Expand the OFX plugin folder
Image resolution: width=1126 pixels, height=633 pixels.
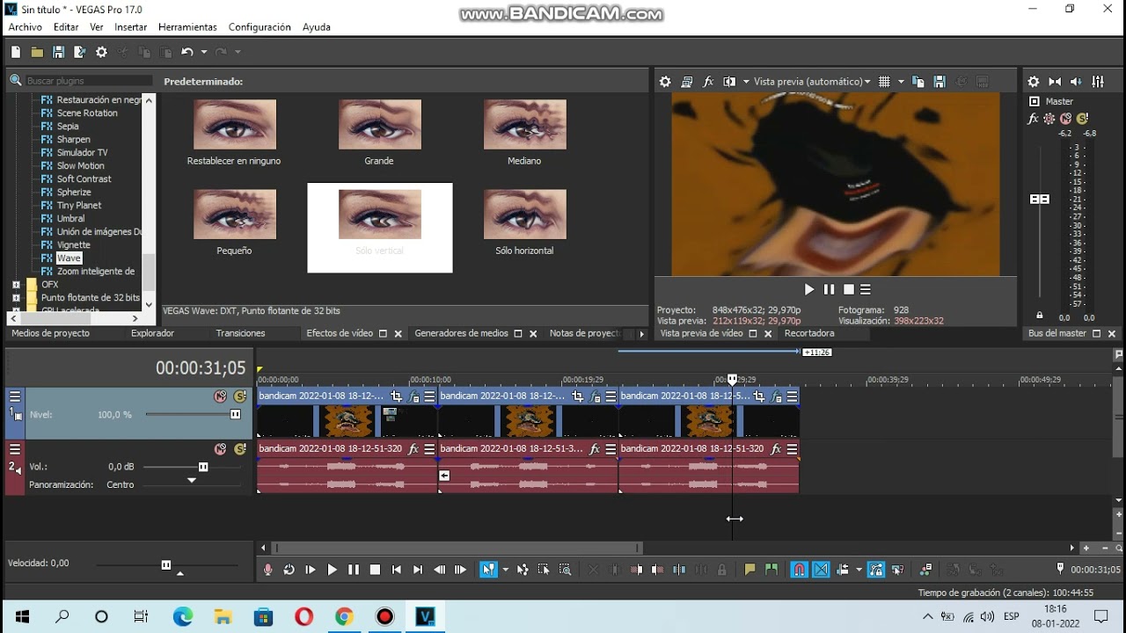[x=16, y=285]
